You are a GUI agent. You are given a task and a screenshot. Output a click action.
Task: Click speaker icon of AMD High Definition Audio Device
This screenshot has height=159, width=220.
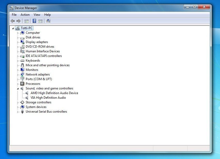tap(27, 93)
